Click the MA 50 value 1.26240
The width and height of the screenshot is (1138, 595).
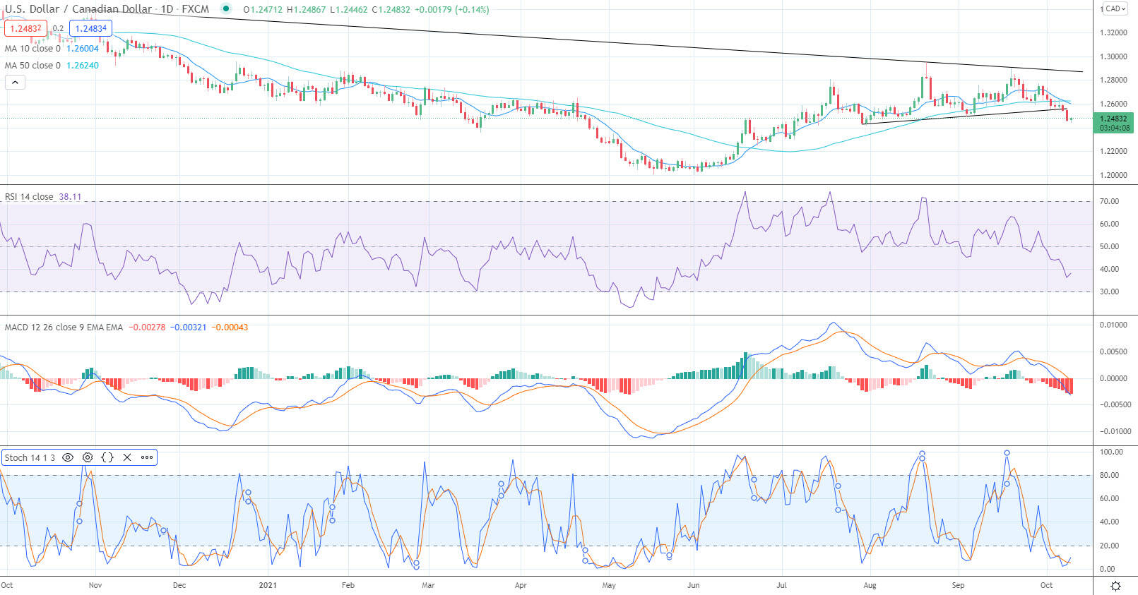[83, 66]
